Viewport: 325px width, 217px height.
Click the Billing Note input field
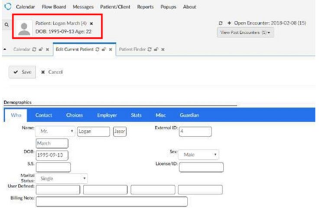[x=112, y=201]
